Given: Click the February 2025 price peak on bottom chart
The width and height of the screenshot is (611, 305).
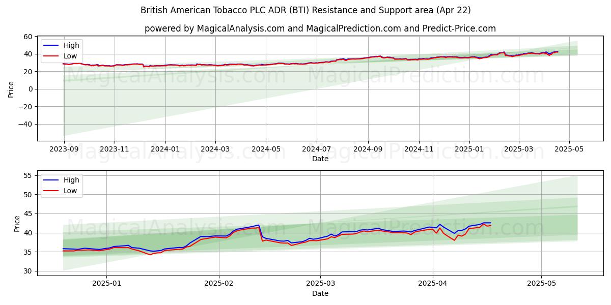Looking at the screenshot, I should click(259, 225).
